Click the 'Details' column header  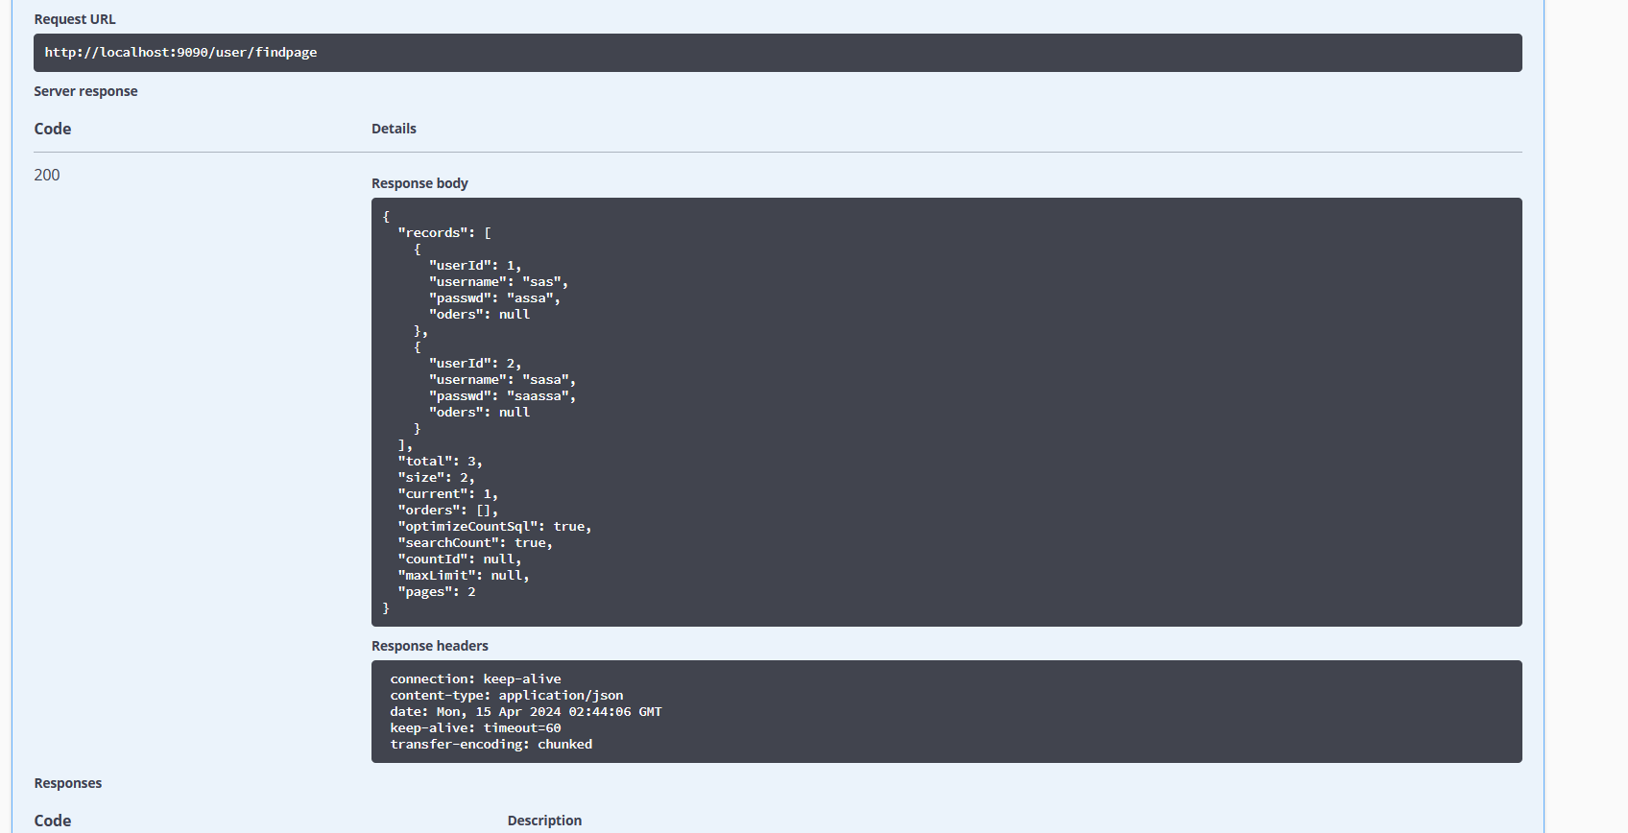click(x=394, y=129)
